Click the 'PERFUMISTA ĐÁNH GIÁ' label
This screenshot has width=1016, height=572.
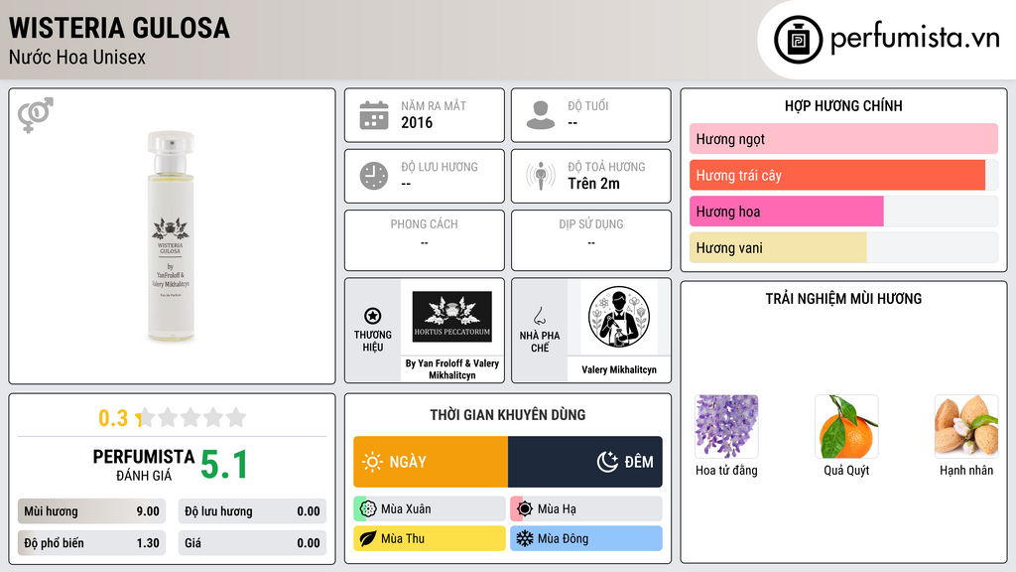click(x=144, y=465)
